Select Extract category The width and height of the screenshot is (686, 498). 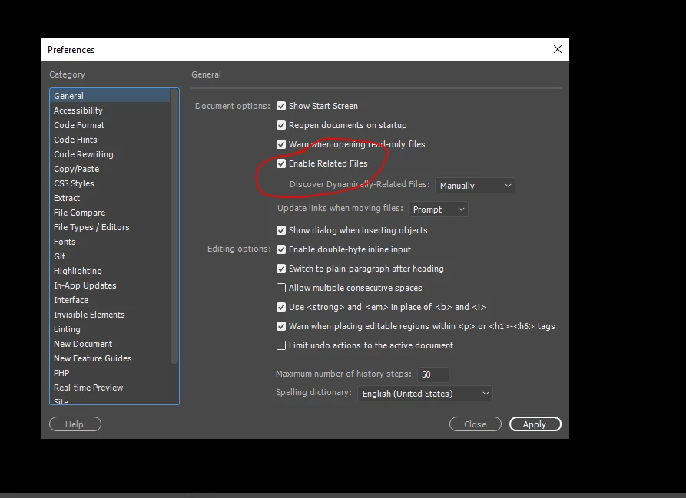point(110,198)
